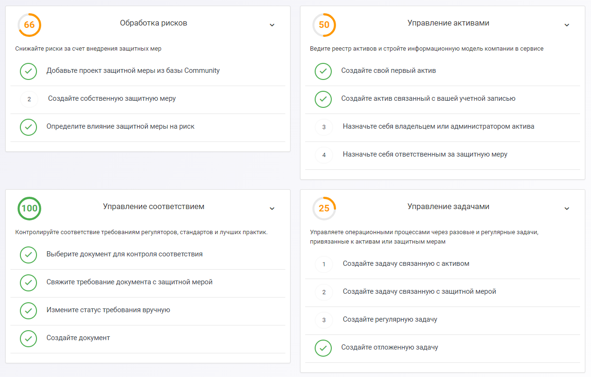
Task: Click step 3 icon beside regular task item
Action: click(x=324, y=320)
